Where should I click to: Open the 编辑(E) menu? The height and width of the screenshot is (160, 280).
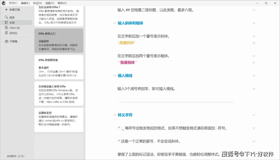25,3
